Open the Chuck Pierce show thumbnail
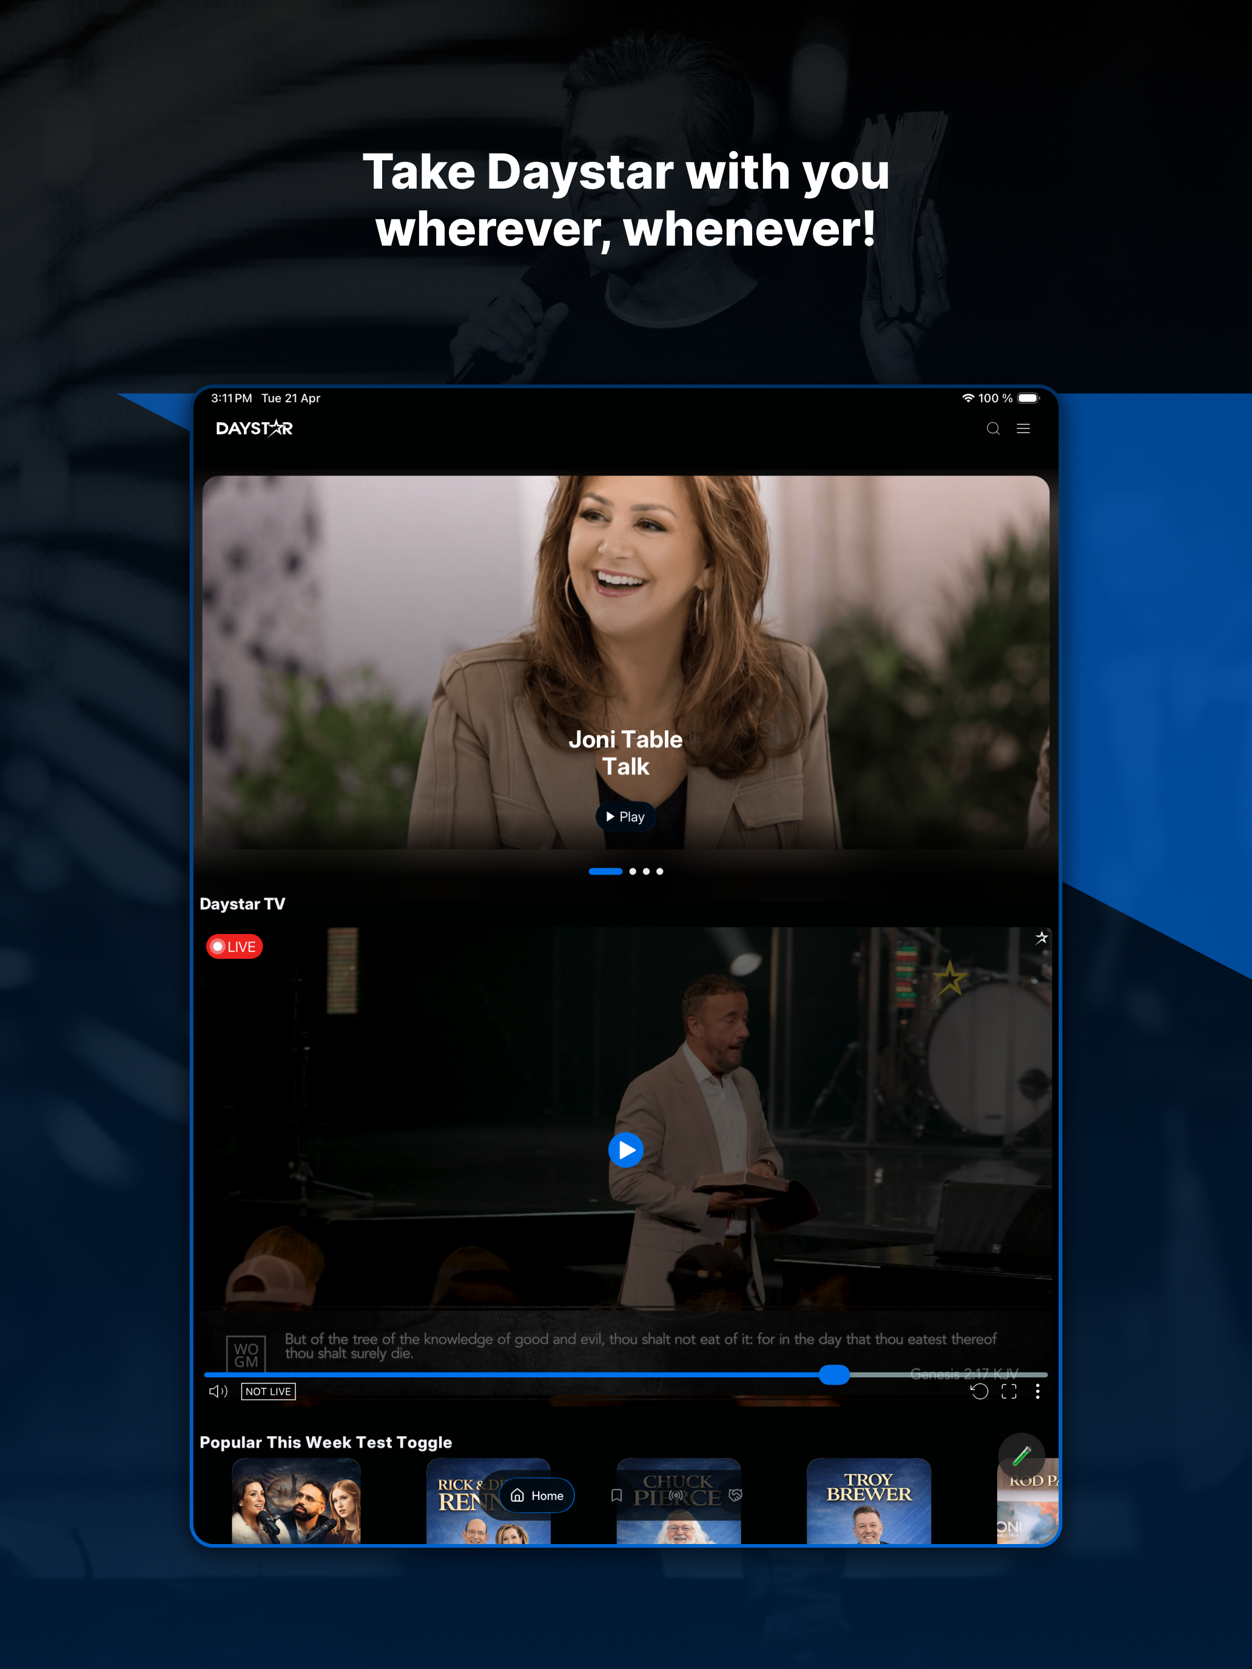Screen dimensions: 1252x1669 coord(678,1501)
